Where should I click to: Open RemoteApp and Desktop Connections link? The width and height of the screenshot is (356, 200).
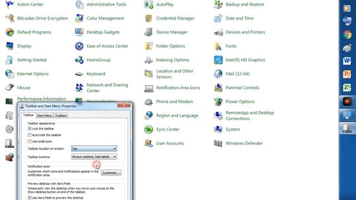[x=250, y=116]
